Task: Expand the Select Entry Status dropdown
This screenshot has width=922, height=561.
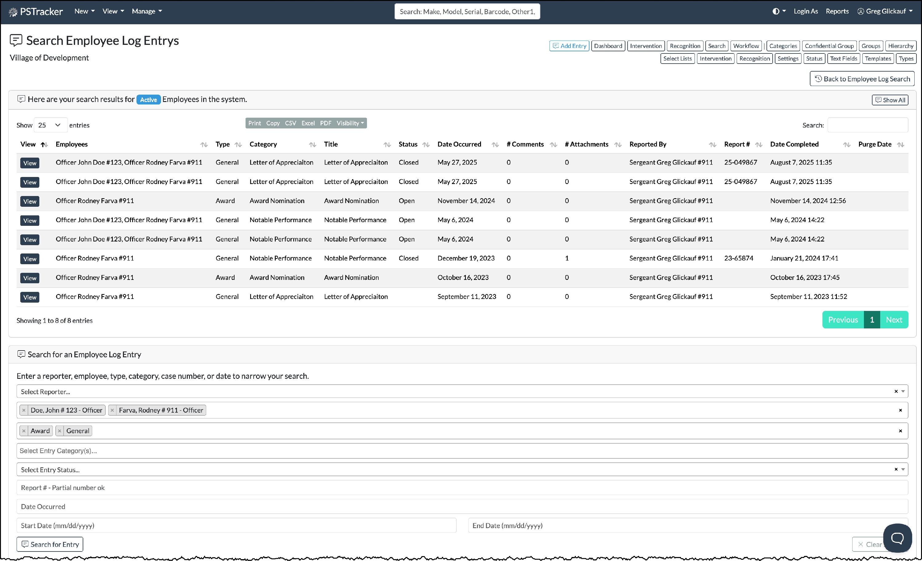Action: click(449, 470)
